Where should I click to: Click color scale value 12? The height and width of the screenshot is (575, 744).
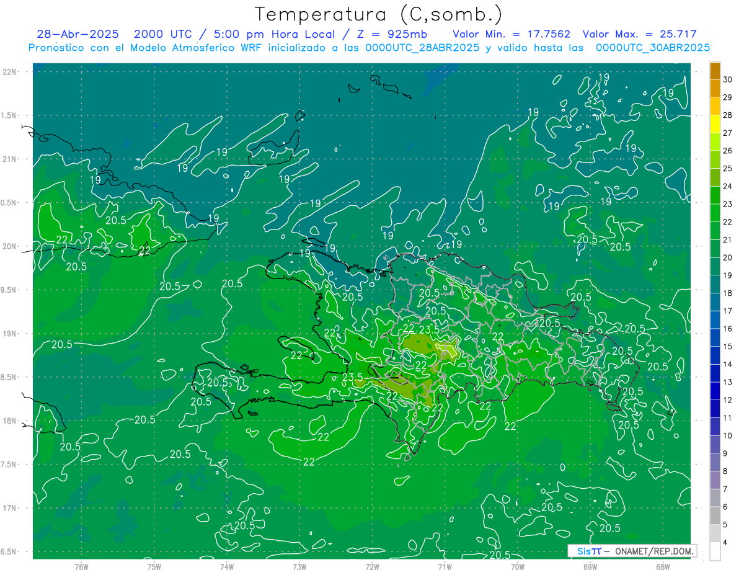point(728,400)
